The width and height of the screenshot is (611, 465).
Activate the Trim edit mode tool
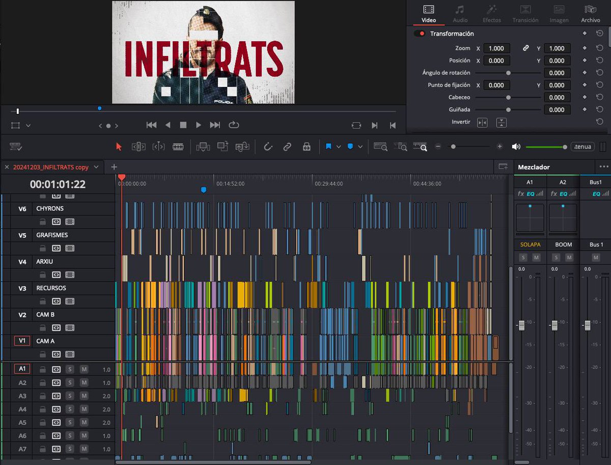138,146
